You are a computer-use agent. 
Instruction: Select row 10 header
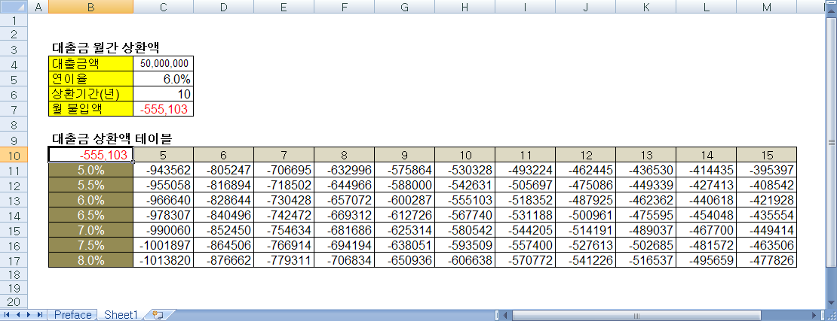pyautogui.click(x=14, y=155)
